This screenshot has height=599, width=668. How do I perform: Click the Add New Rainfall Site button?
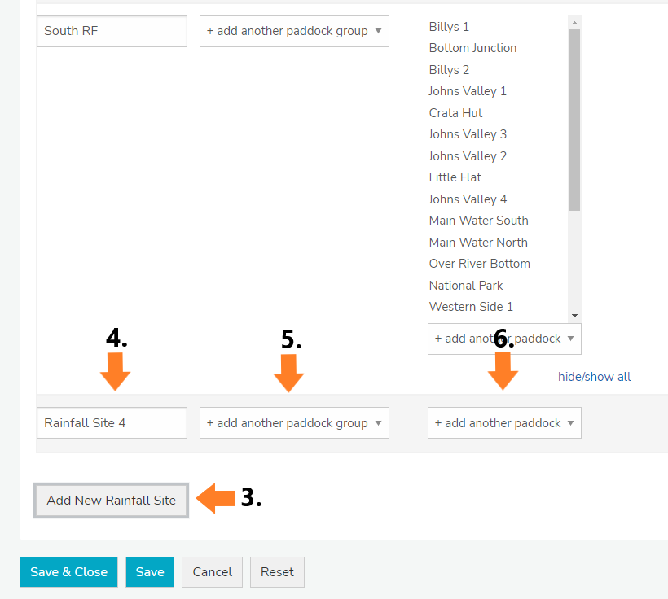coord(111,501)
